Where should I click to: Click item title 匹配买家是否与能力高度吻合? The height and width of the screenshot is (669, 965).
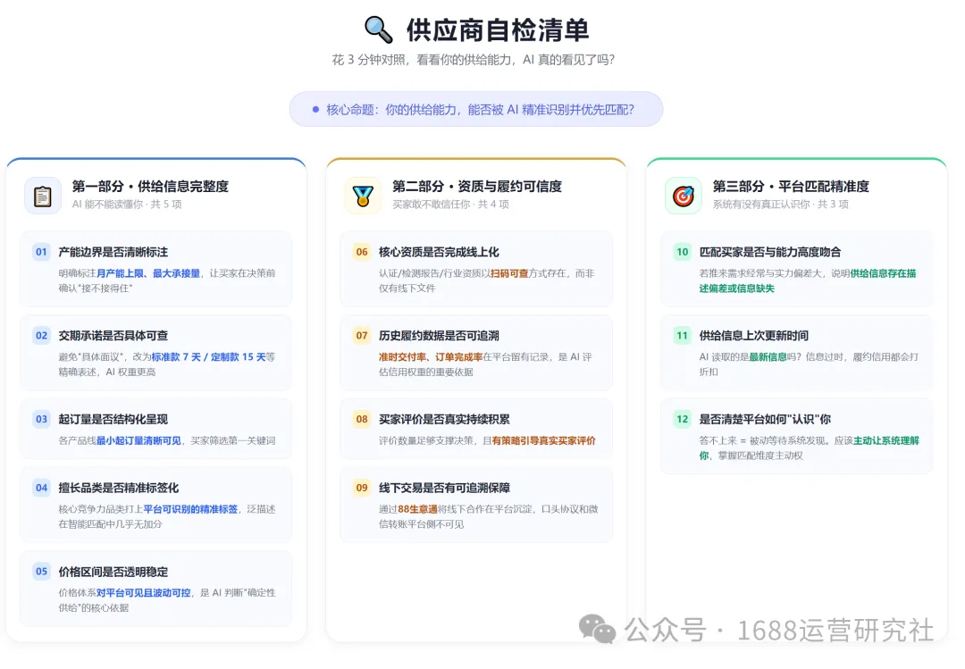pyautogui.click(x=770, y=253)
